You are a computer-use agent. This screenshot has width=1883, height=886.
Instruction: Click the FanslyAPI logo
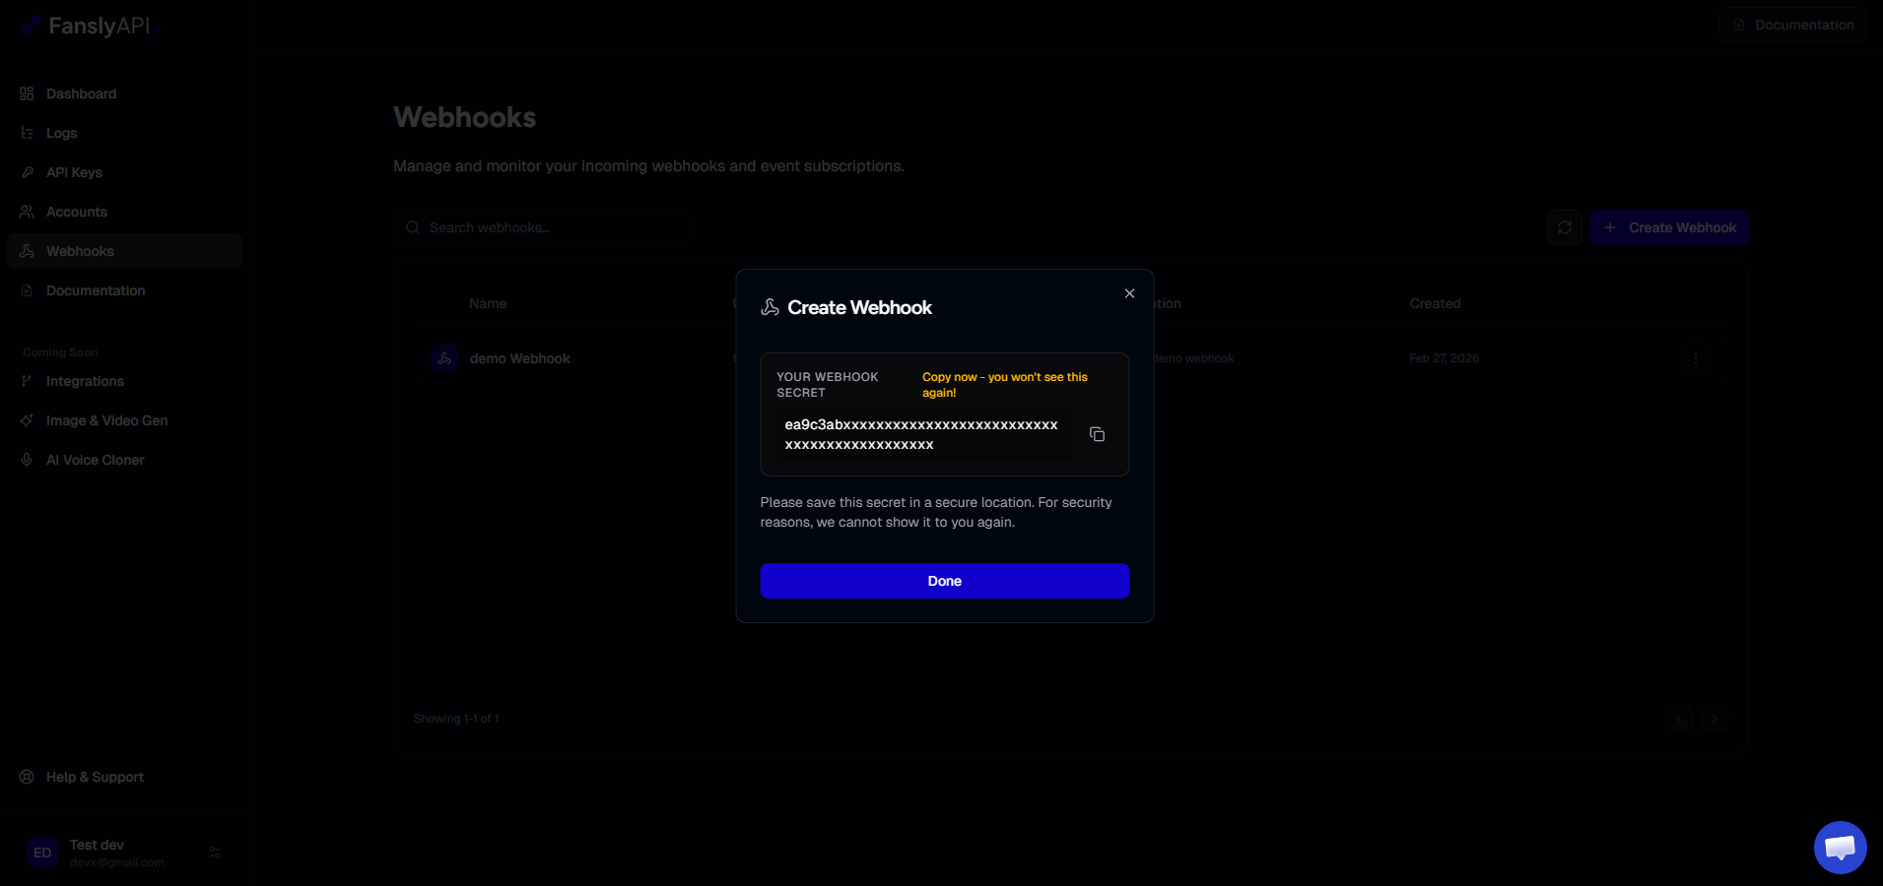pyautogui.click(x=89, y=25)
